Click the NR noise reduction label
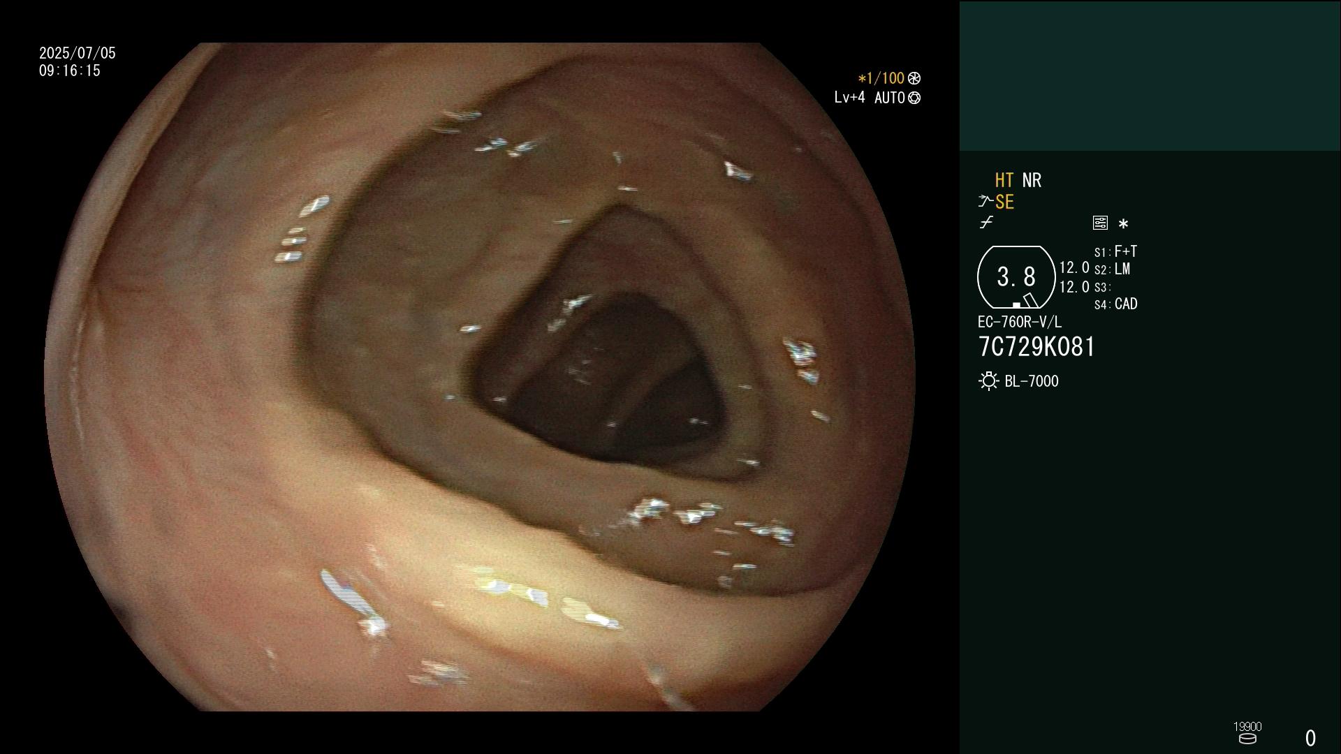This screenshot has height=754, width=1341. [x=1032, y=181]
